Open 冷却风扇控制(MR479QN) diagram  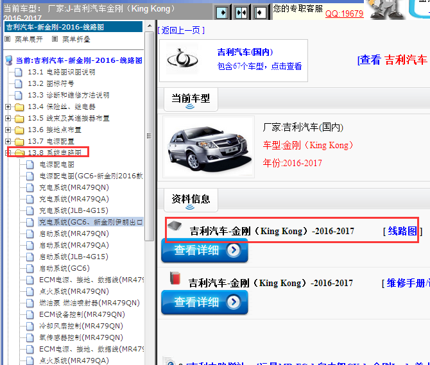click(x=81, y=326)
